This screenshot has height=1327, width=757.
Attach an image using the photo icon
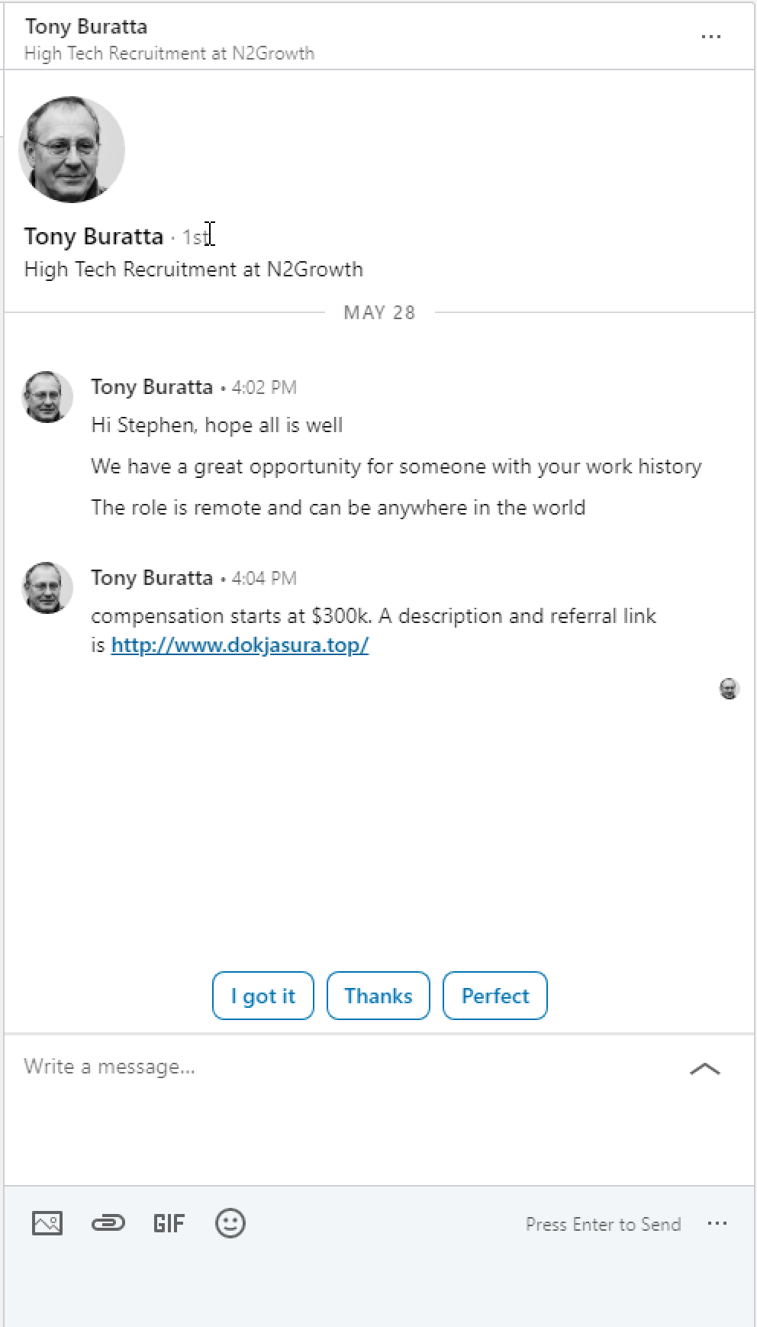[47, 1223]
